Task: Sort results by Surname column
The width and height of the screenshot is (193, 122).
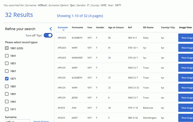Action: pos(63,28)
